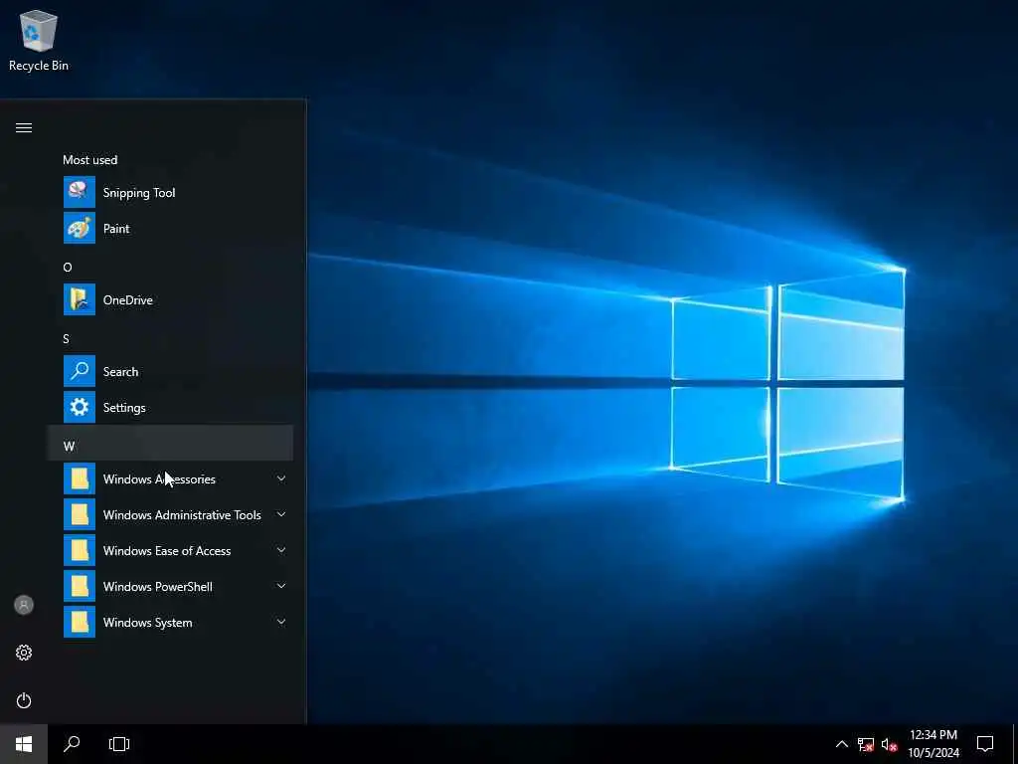Expand Windows System chevron

[x=281, y=622]
